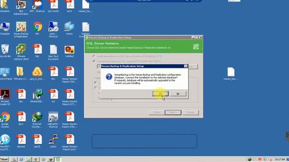The width and height of the screenshot is (289, 162).
Task: Click Next in the Veeam setup wizard
Action: [173, 112]
